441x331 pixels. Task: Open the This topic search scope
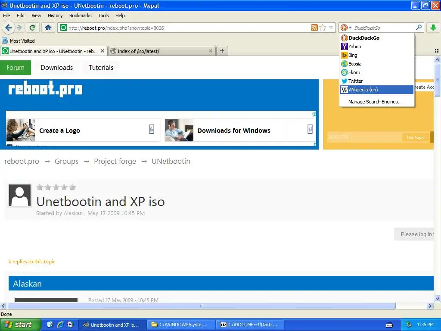point(416,137)
